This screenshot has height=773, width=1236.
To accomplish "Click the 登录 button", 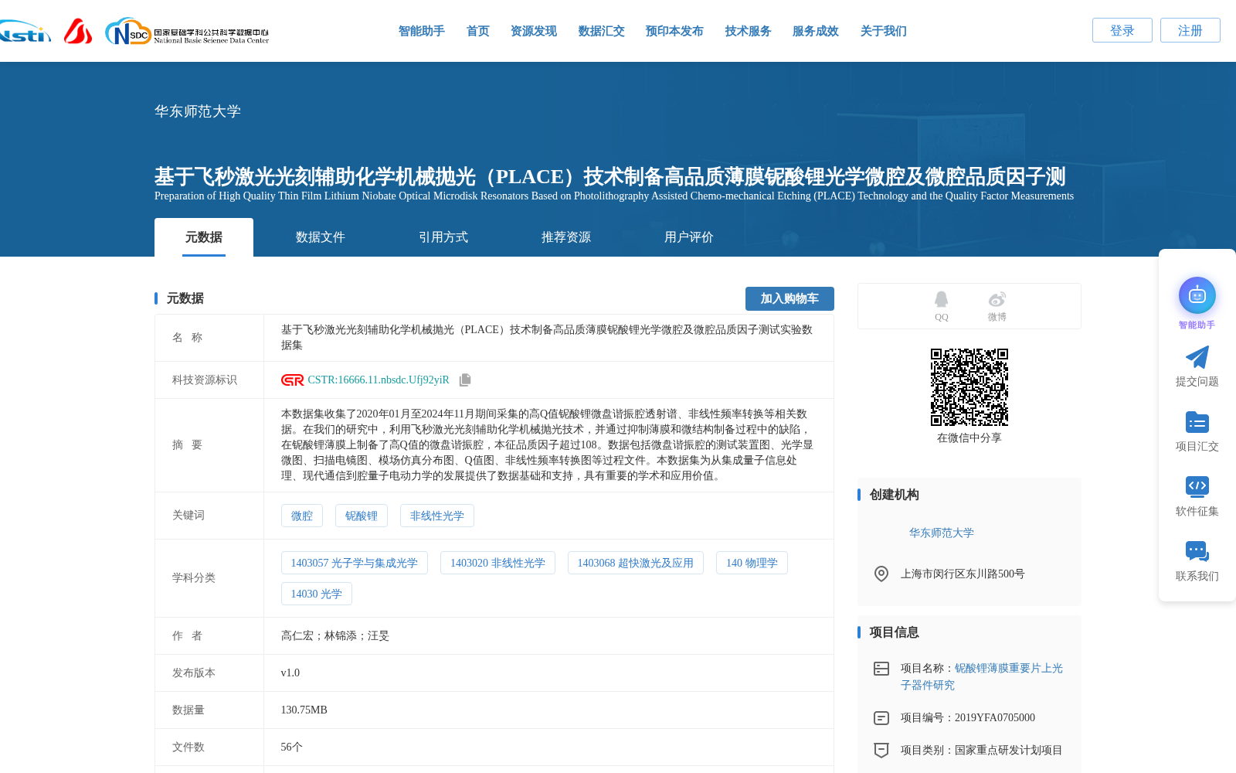I will pos(1122,30).
